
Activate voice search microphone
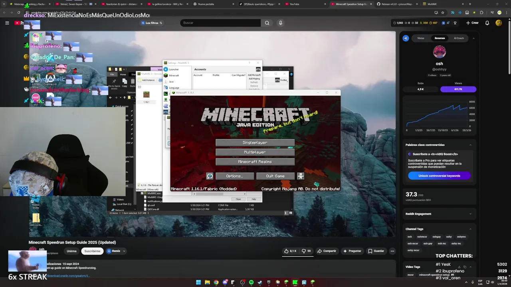pos(281,23)
